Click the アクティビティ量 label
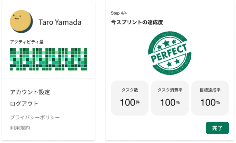The height and width of the screenshot is (143, 236). pos(27,42)
